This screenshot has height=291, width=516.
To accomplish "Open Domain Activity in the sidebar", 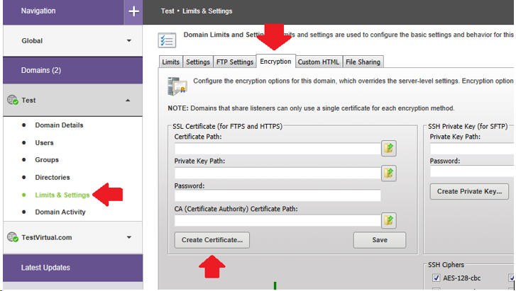I will click(x=60, y=212).
